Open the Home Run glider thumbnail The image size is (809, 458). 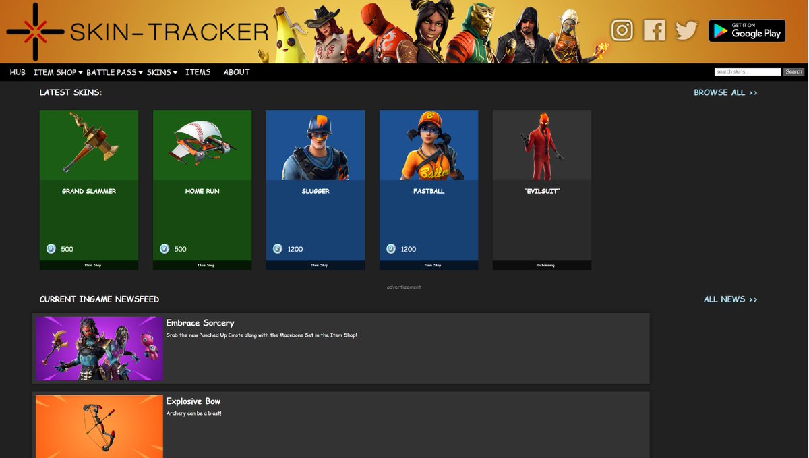click(202, 145)
